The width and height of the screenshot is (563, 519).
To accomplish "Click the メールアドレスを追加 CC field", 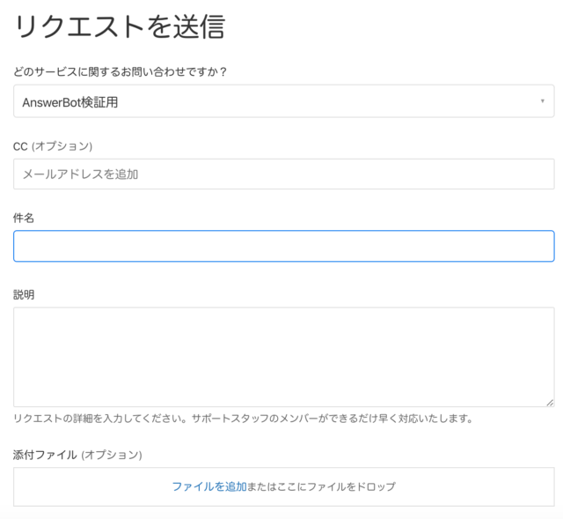I will point(283,174).
